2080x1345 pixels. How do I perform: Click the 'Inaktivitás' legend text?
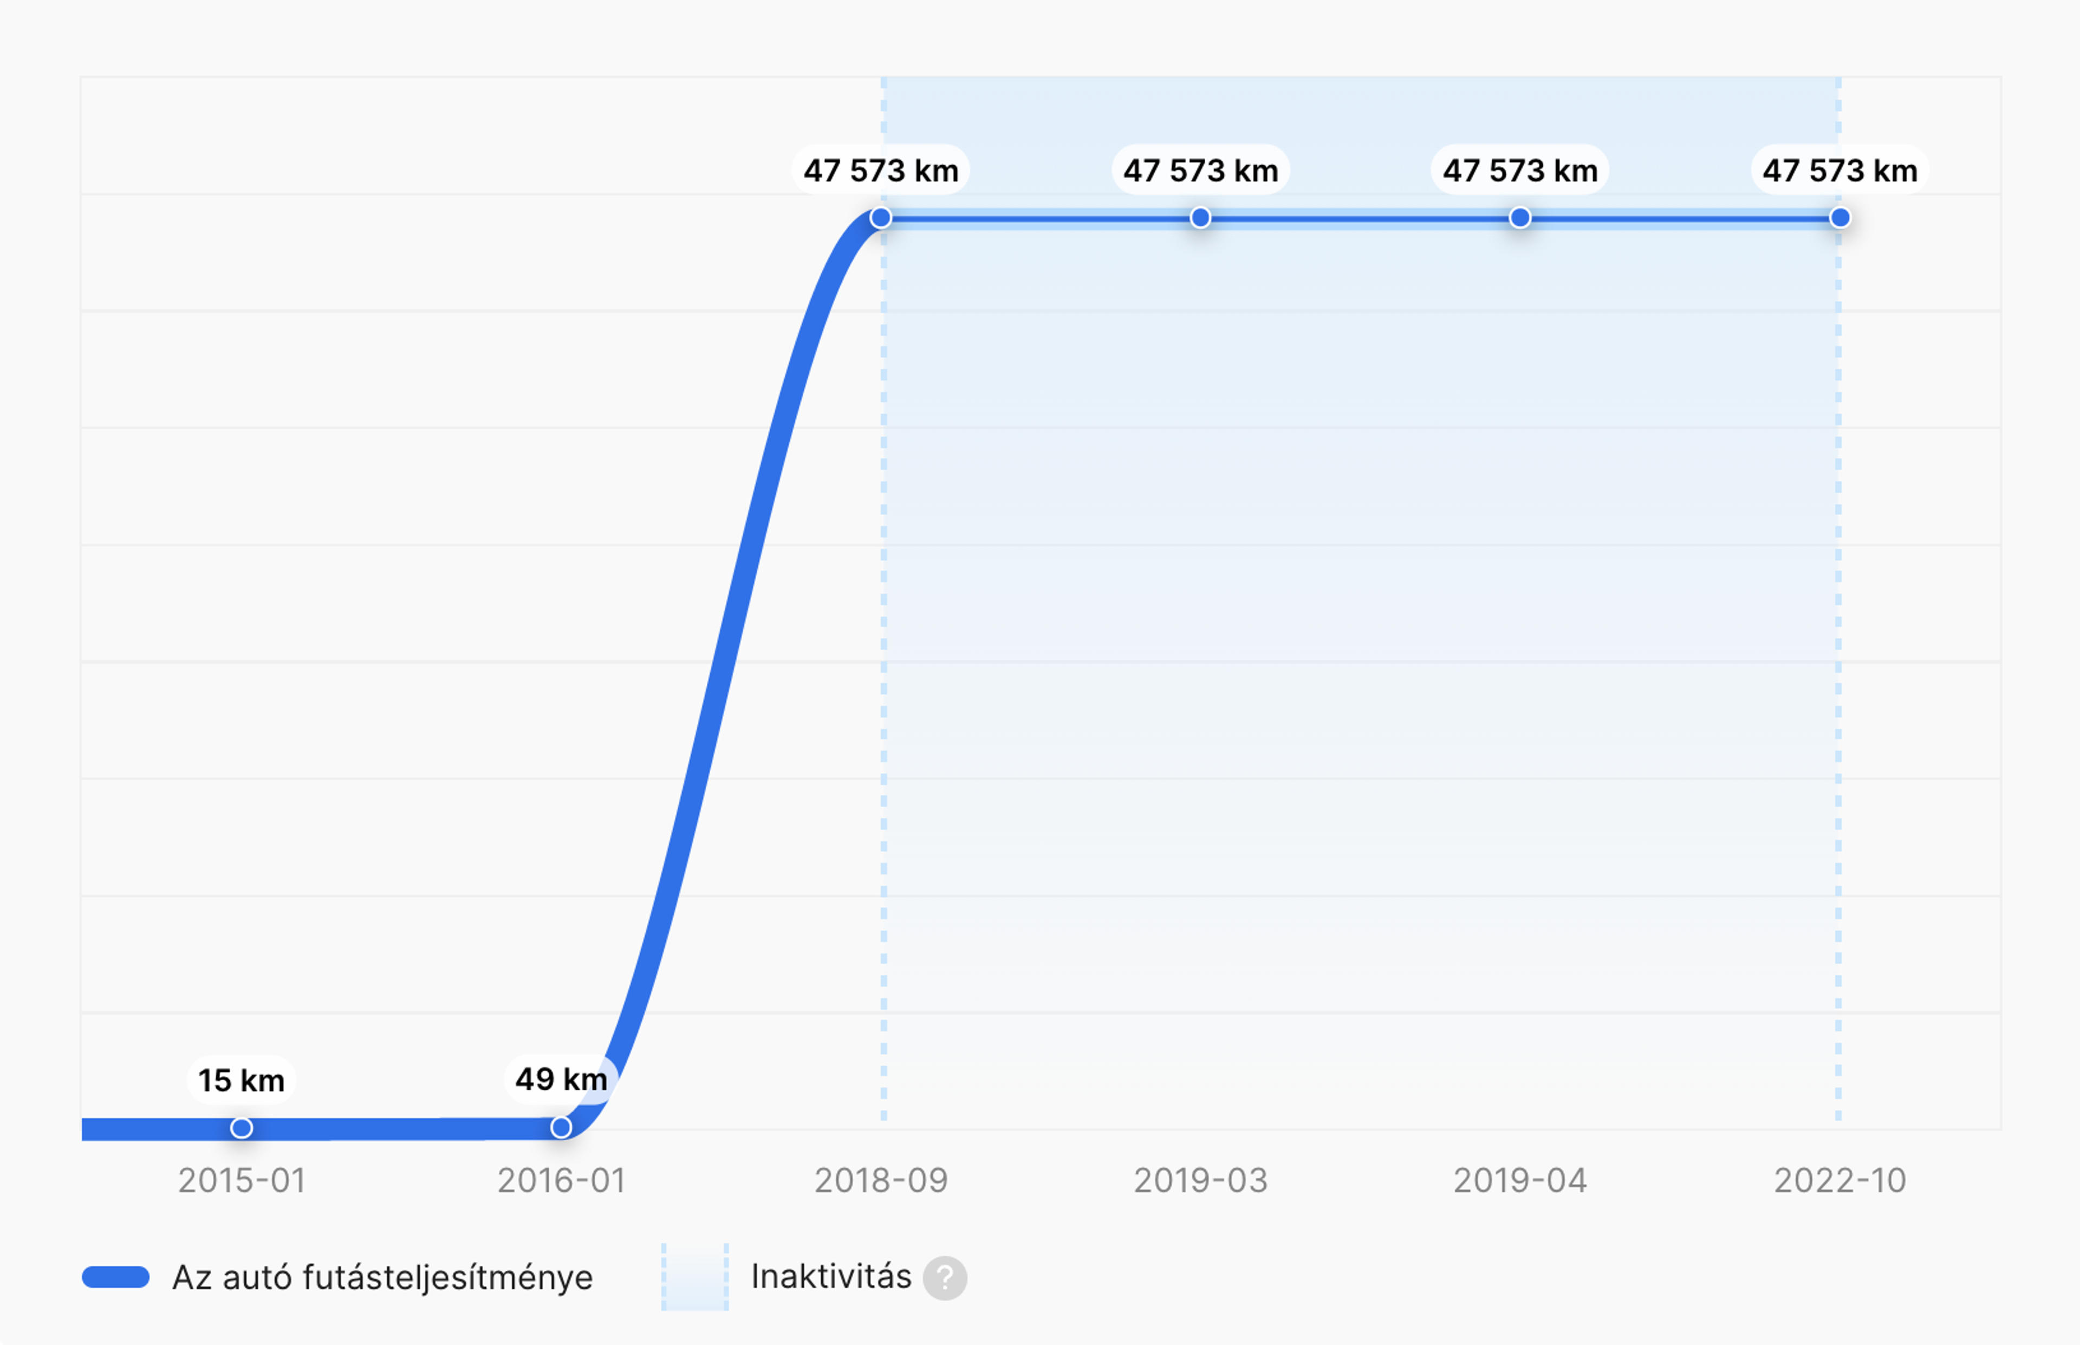click(x=831, y=1277)
